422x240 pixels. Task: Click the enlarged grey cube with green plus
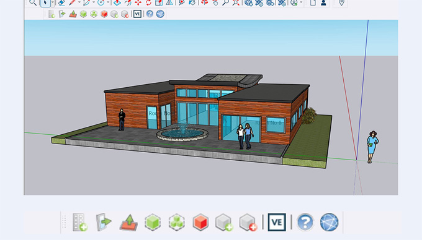coord(224,222)
